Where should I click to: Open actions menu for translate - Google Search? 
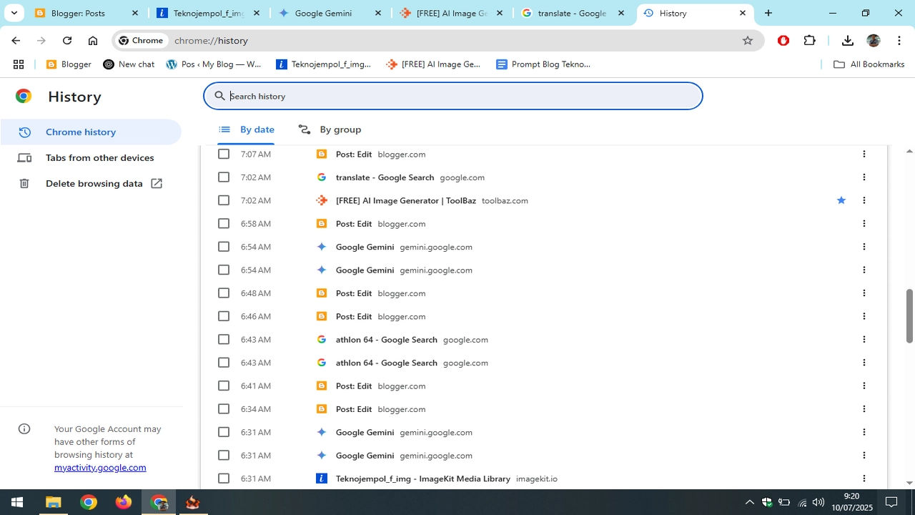[864, 177]
